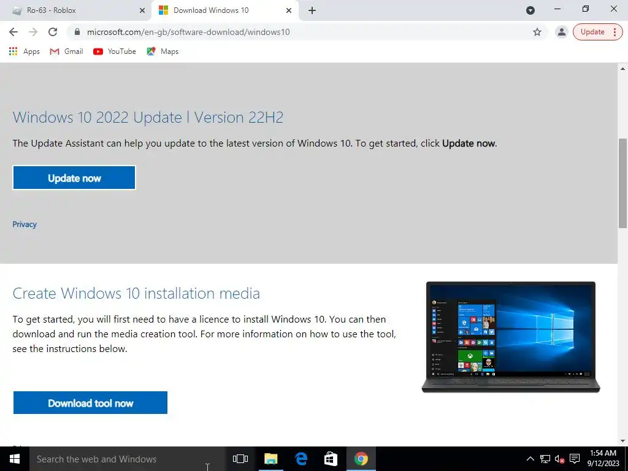Open File Explorer from the taskbar
Viewport: 628px width, 471px height.
(x=270, y=459)
